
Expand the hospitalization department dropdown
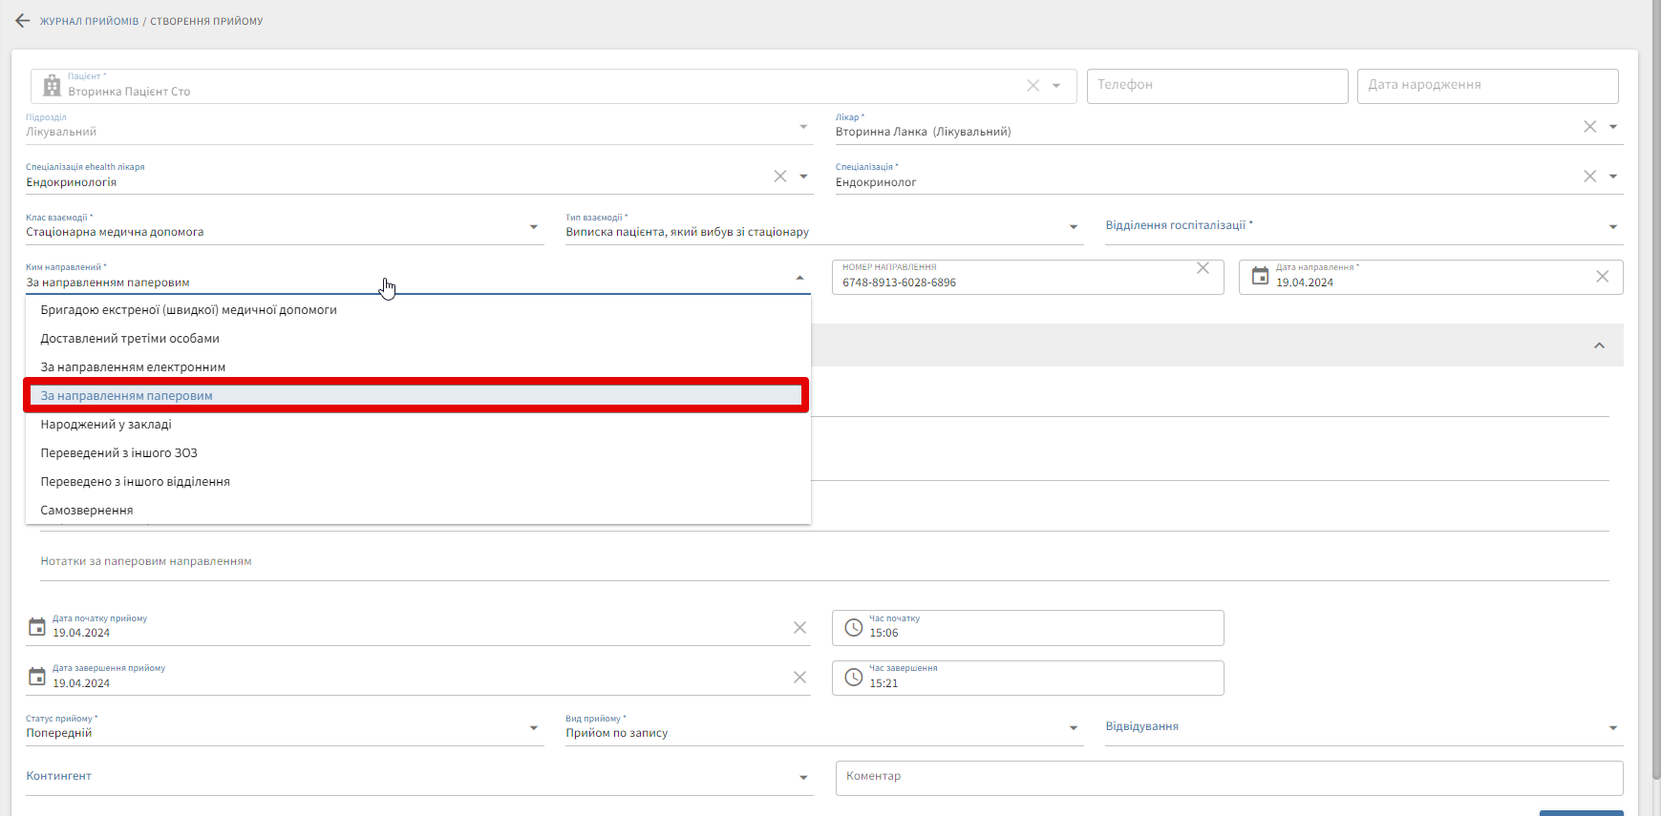[1612, 227]
